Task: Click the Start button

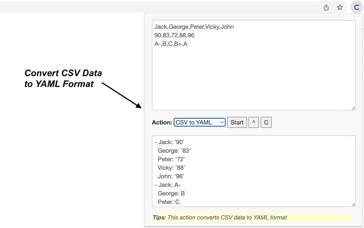Action: (x=237, y=122)
